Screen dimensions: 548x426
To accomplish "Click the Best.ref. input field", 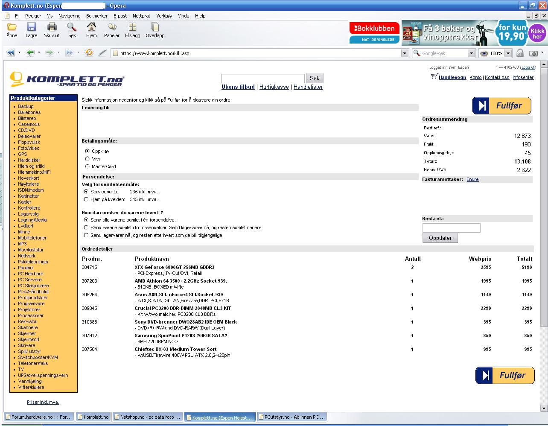I will (x=452, y=228).
